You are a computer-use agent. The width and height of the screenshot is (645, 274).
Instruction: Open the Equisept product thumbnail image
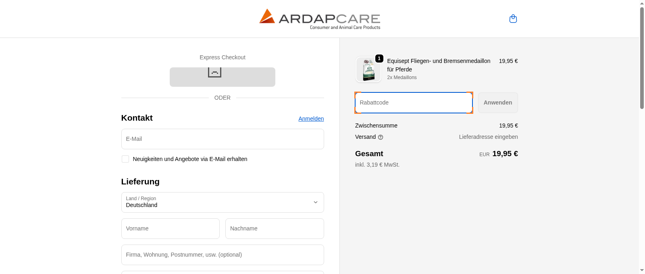pyautogui.click(x=368, y=69)
